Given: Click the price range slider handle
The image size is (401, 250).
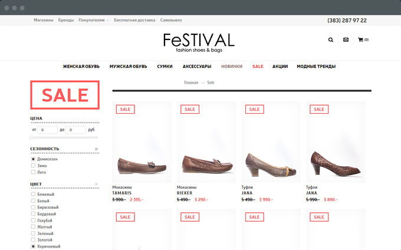Looking at the screenshot, I should coord(31,137).
